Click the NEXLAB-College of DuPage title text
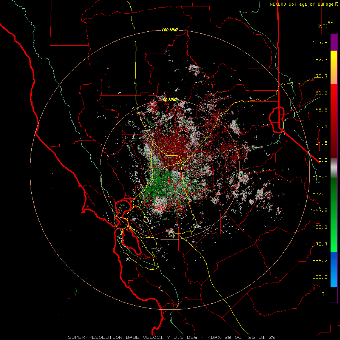 pyautogui.click(x=302, y=4)
